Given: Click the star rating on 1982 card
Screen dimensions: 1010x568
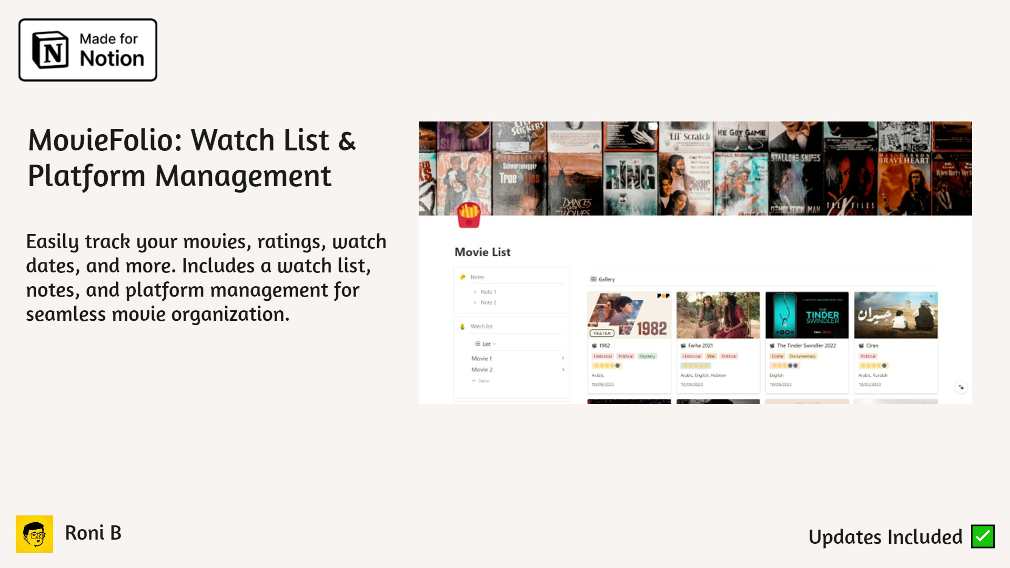Looking at the screenshot, I should pyautogui.click(x=607, y=366).
